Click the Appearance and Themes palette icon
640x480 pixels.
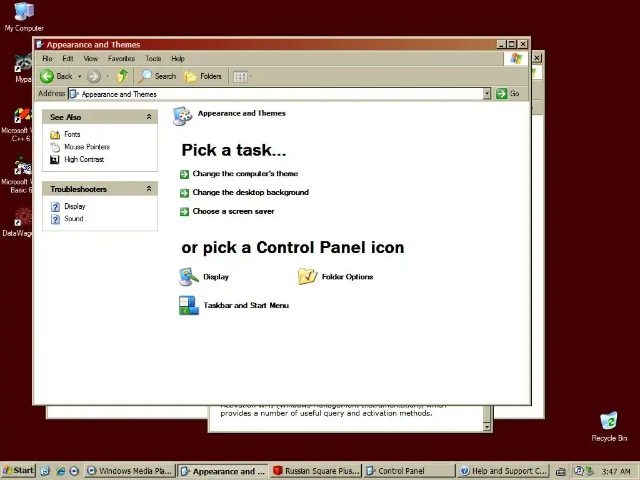182,116
